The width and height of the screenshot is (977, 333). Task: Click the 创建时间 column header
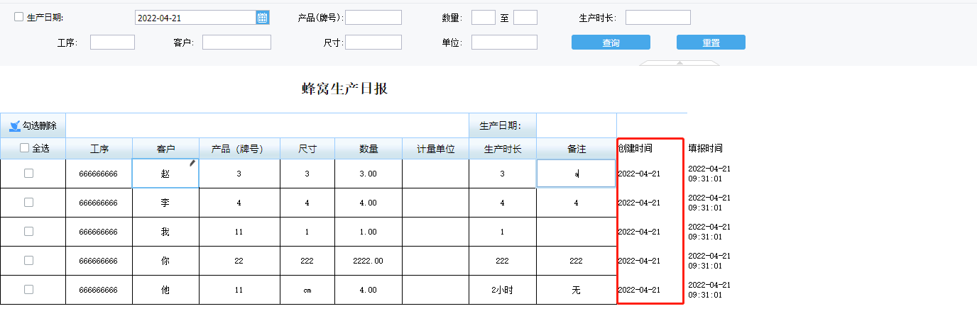point(635,149)
